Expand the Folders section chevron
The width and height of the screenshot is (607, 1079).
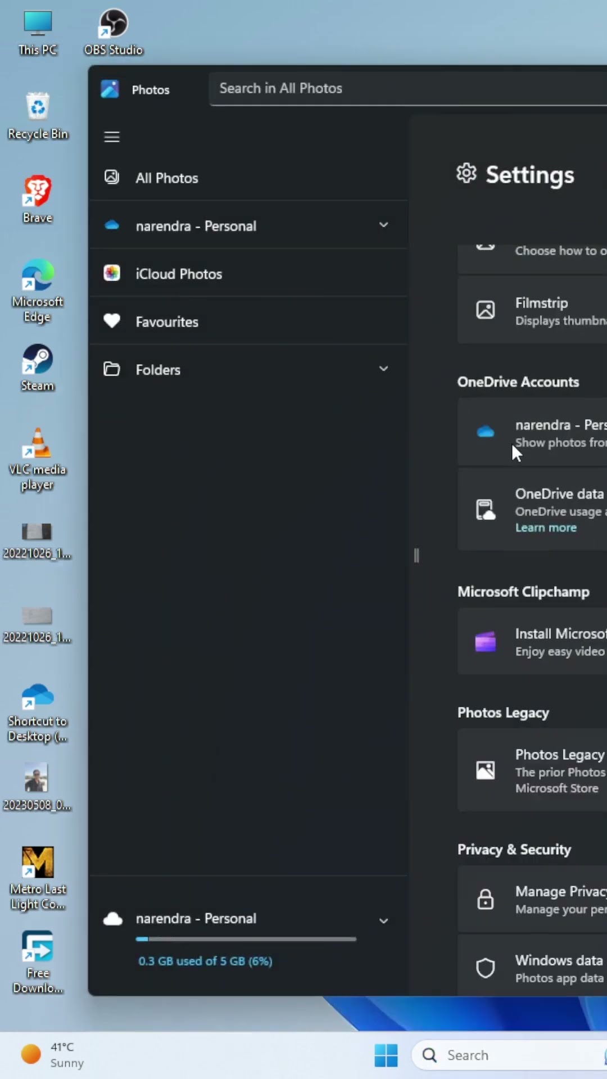click(384, 369)
